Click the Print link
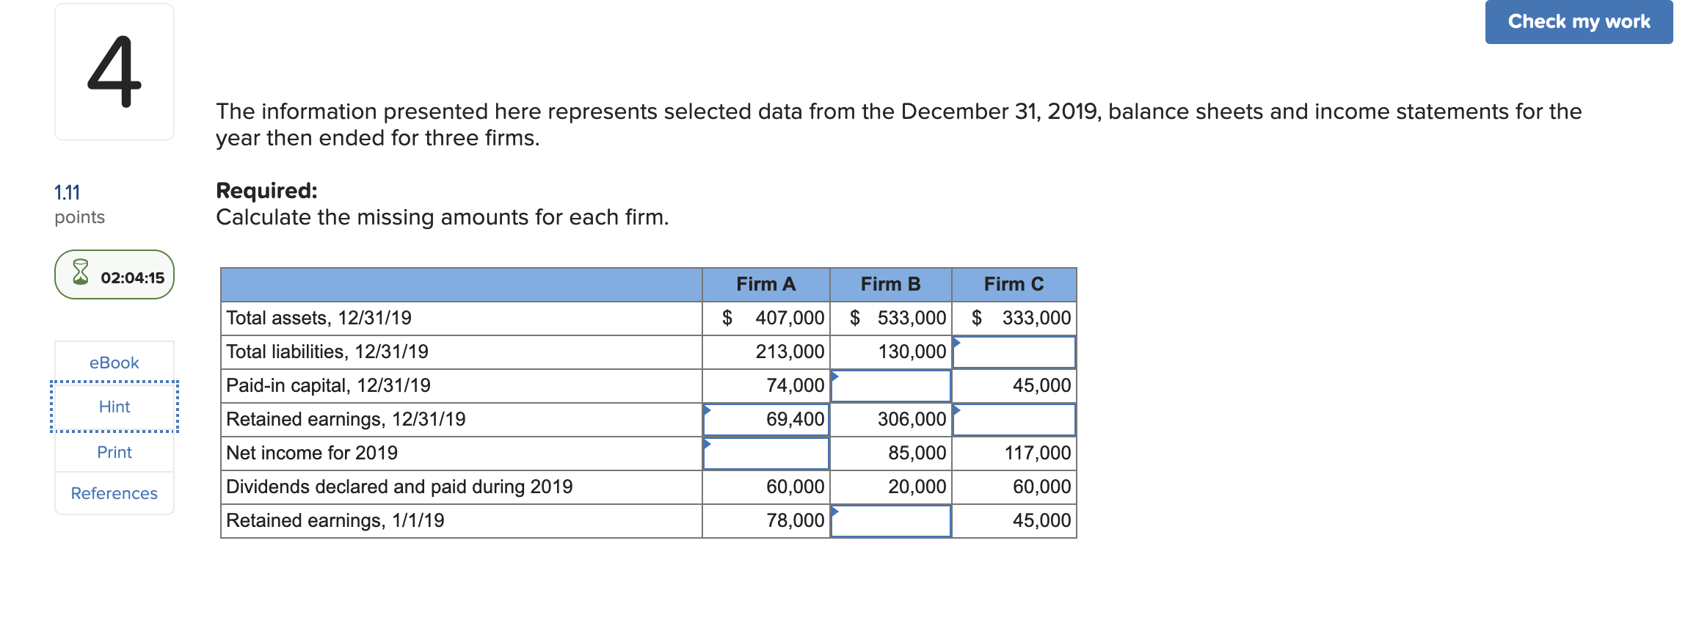The height and width of the screenshot is (637, 1688). pyautogui.click(x=114, y=452)
